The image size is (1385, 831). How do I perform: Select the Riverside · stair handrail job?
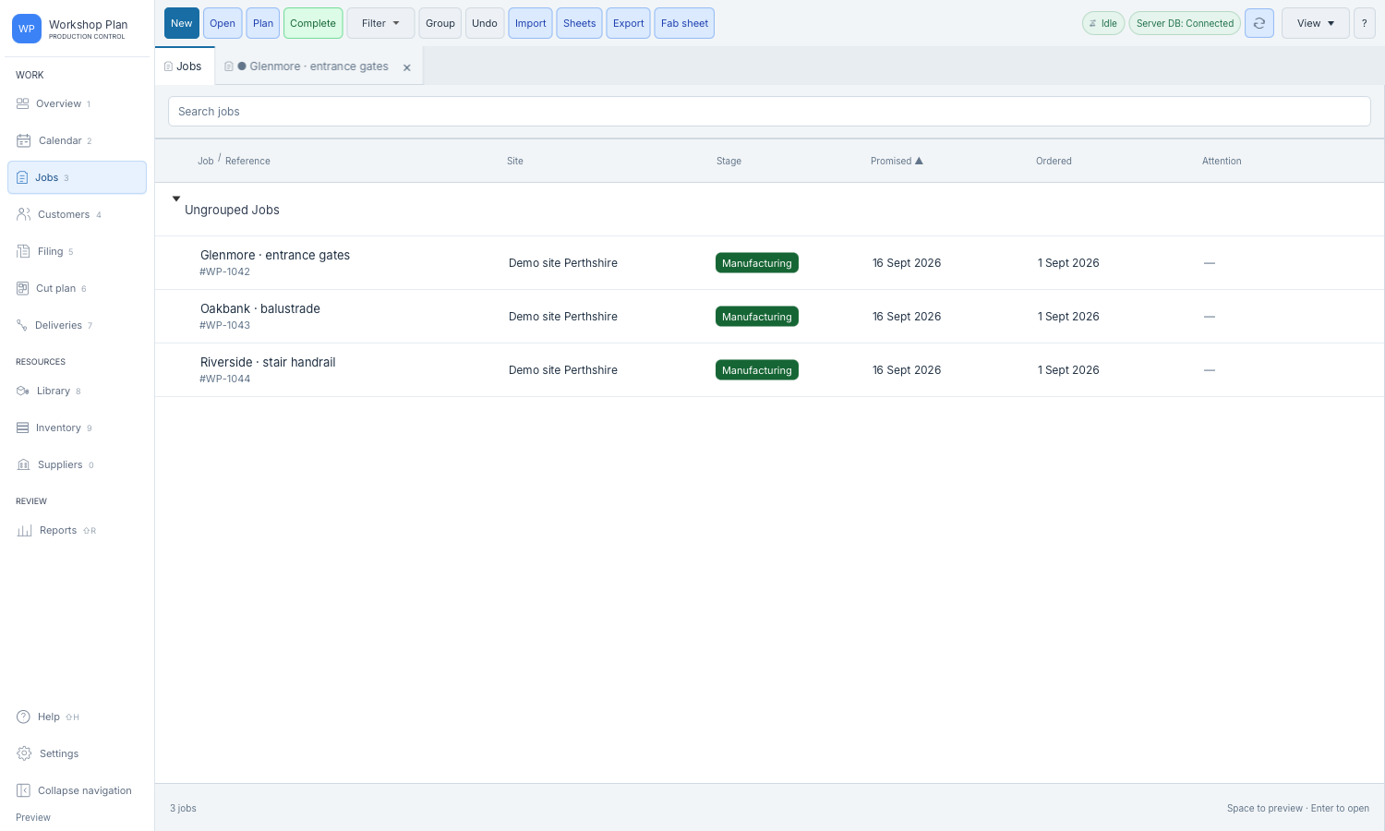click(769, 370)
